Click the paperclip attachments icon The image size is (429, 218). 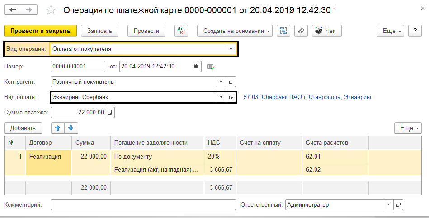tap(301, 31)
